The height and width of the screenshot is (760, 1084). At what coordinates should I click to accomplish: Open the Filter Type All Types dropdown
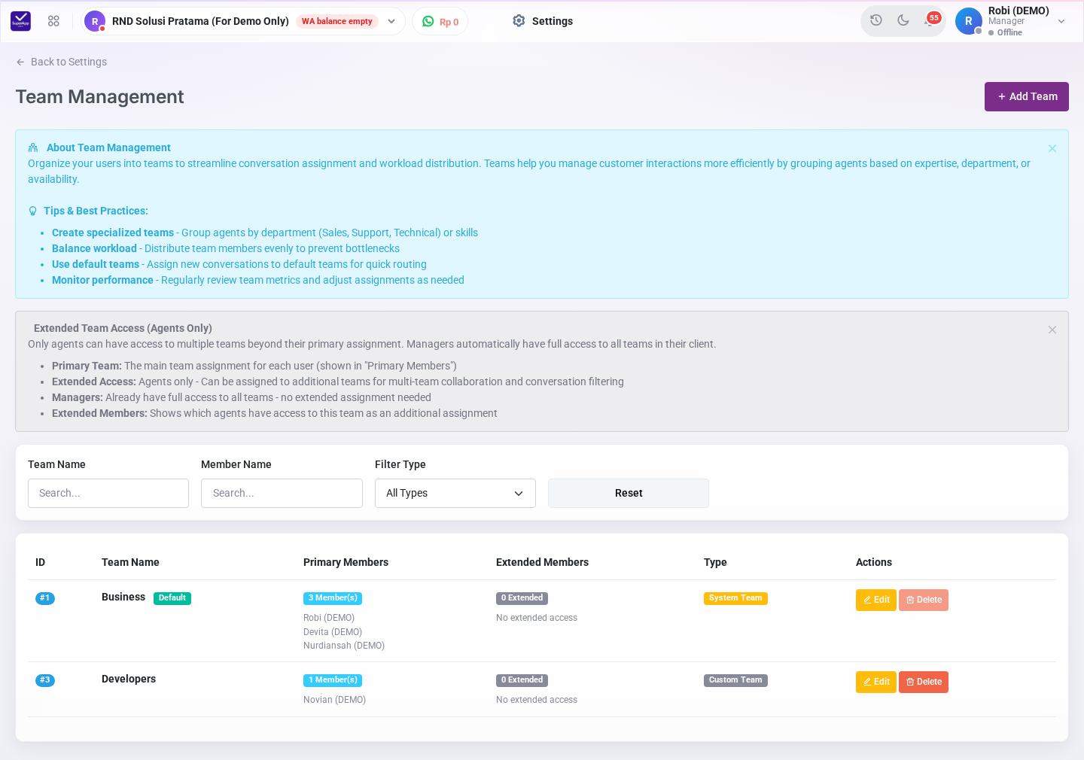coord(455,493)
